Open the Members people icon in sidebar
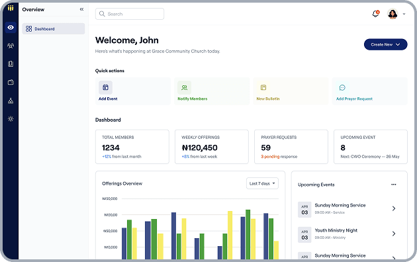This screenshot has height=262, width=417. tap(11, 46)
